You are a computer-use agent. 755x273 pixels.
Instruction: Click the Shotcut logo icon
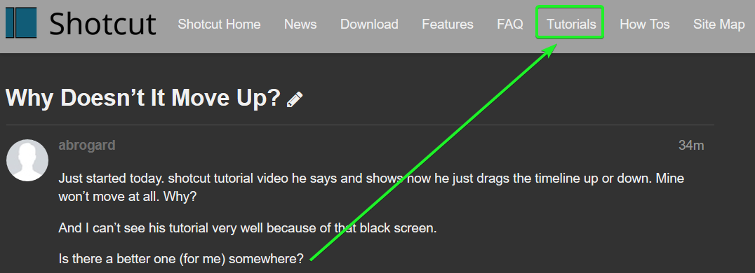click(21, 22)
